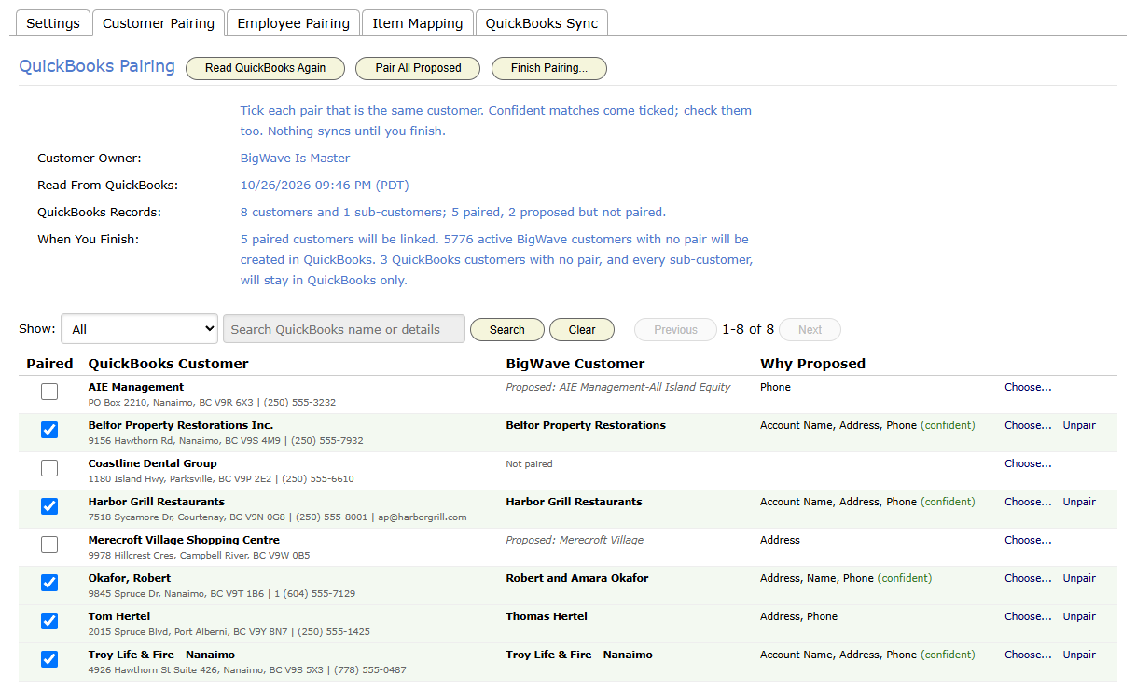Image resolution: width=1136 pixels, height=690 pixels.
Task: Open the QuickBooks Sync tab
Action: pyautogui.click(x=542, y=23)
